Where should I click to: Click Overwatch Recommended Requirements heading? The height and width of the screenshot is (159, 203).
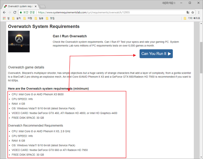click(36, 126)
